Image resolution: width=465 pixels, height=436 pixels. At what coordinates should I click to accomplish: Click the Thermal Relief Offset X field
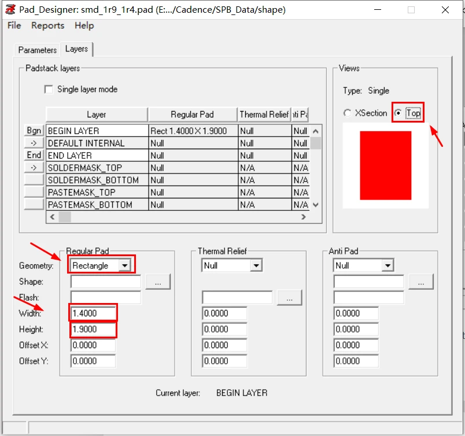coord(224,345)
